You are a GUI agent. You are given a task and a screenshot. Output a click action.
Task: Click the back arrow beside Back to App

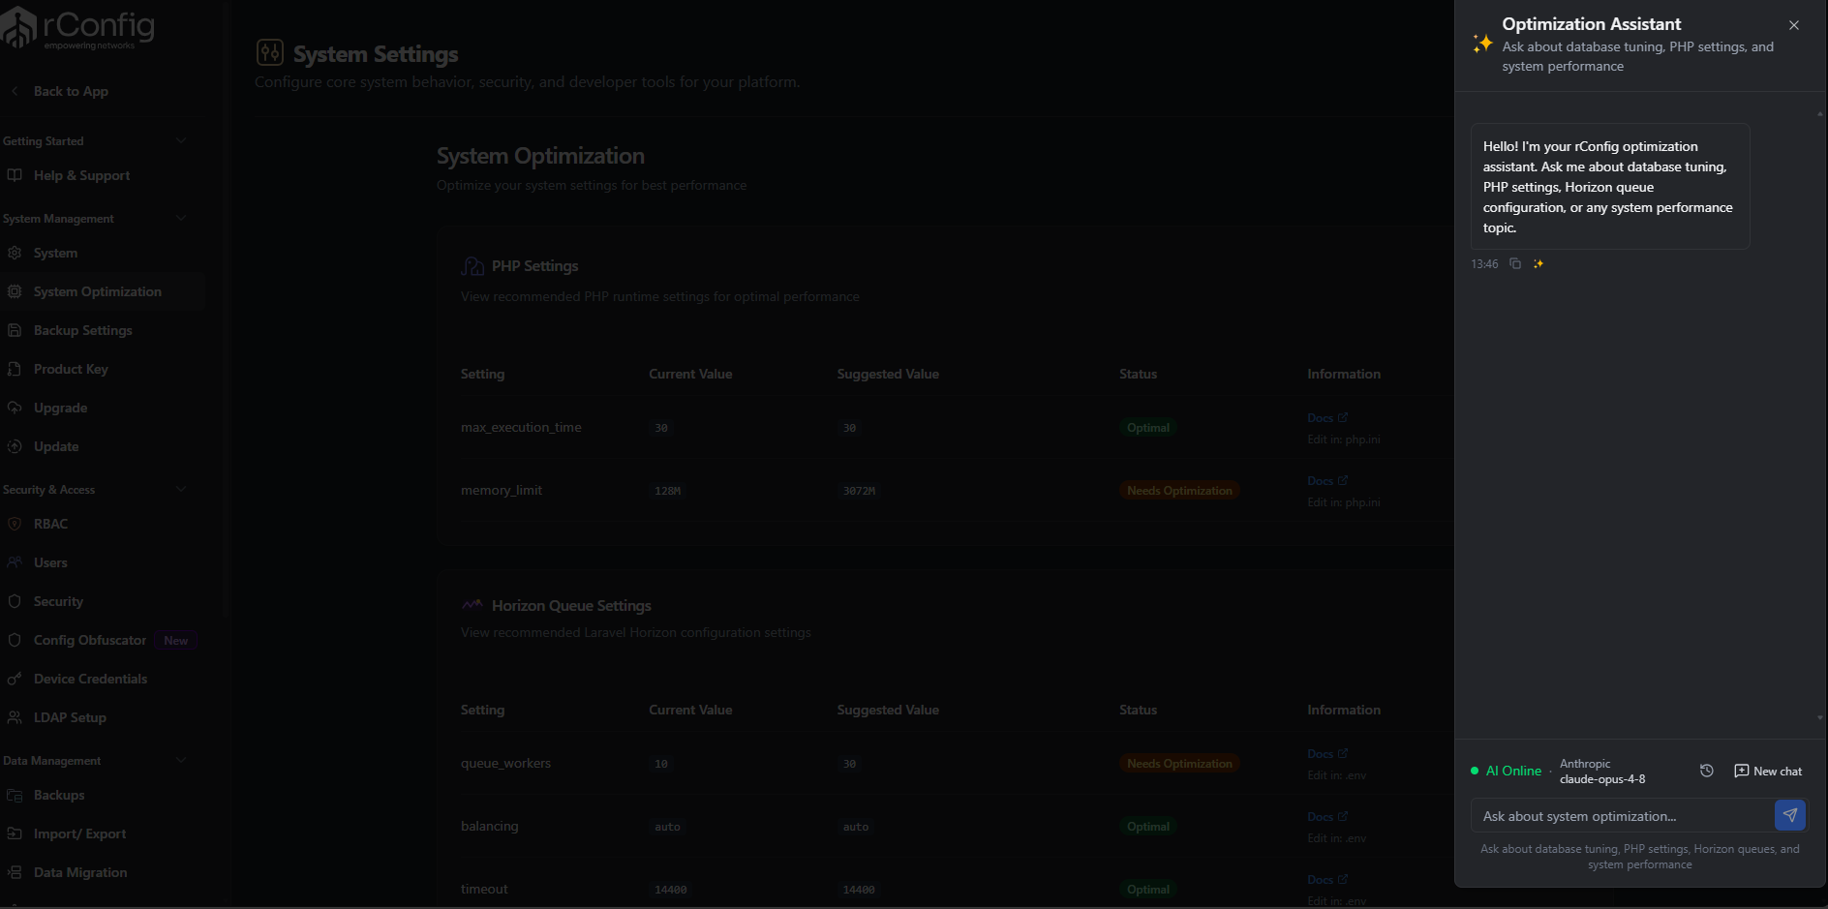click(x=15, y=91)
